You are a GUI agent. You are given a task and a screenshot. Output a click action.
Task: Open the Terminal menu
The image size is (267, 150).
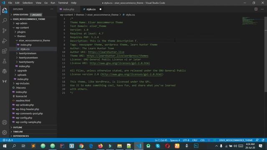point(63,3)
